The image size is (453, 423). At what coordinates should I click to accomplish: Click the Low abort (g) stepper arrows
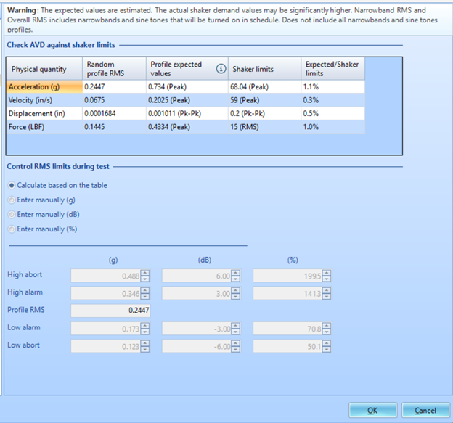tap(145, 346)
